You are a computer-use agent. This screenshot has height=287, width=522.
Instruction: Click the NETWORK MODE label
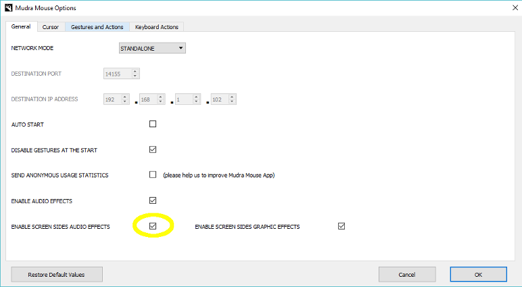(x=32, y=48)
